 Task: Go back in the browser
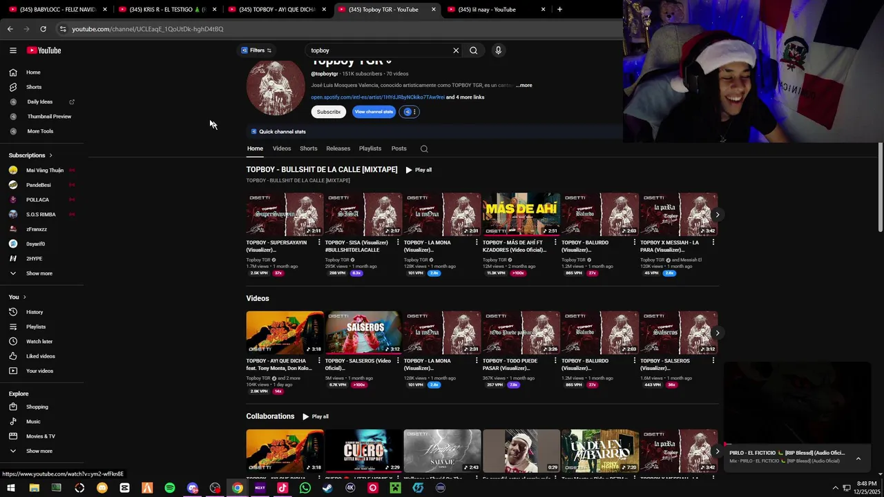click(10, 29)
